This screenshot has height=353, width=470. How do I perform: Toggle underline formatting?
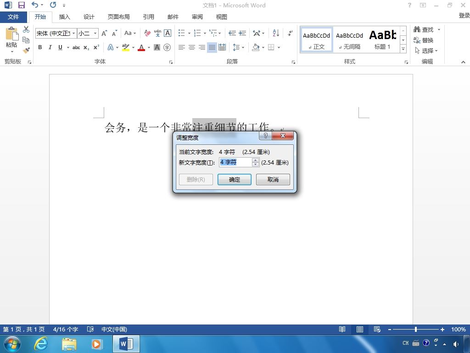[x=60, y=47]
